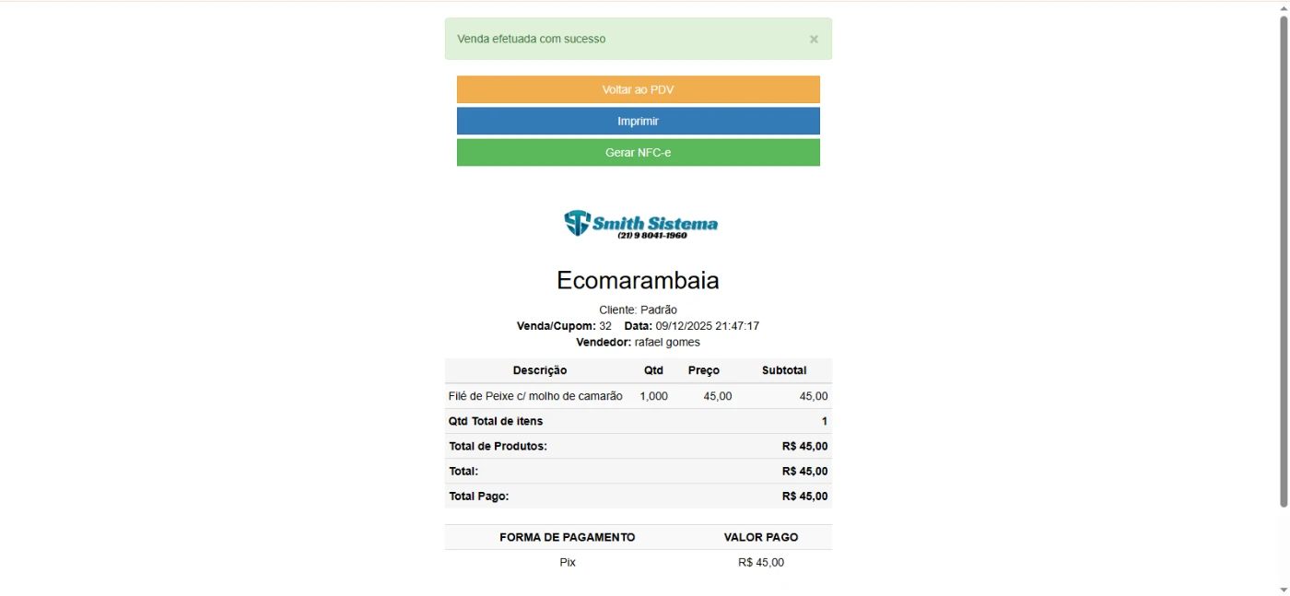Click the Qtd column header
The image size is (1290, 596).
click(x=653, y=370)
